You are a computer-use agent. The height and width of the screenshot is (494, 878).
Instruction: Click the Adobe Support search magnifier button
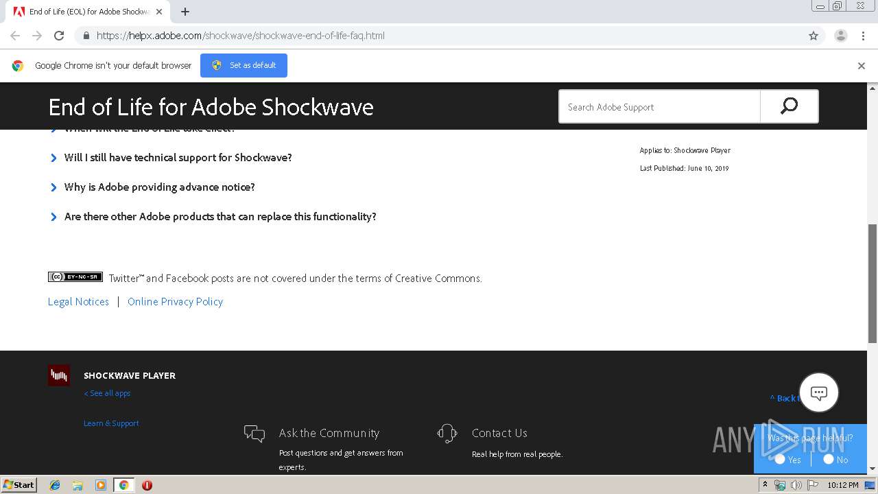point(789,106)
